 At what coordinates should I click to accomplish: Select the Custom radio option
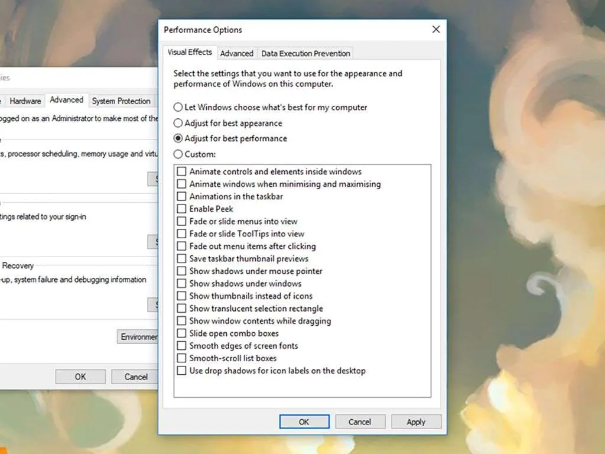[178, 154]
